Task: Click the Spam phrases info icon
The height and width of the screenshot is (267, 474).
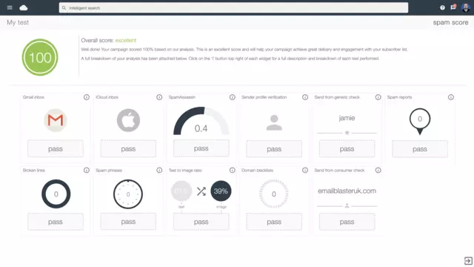Action: pyautogui.click(x=159, y=170)
